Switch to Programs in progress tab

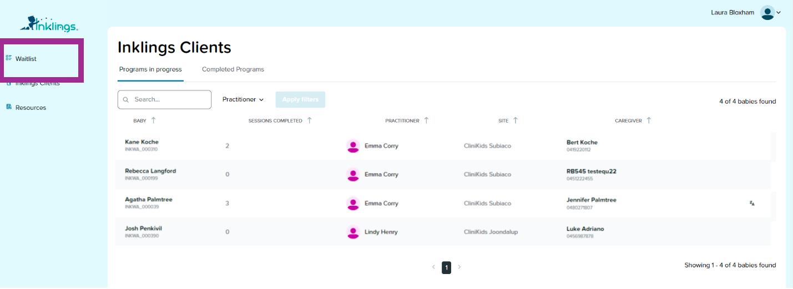click(150, 70)
